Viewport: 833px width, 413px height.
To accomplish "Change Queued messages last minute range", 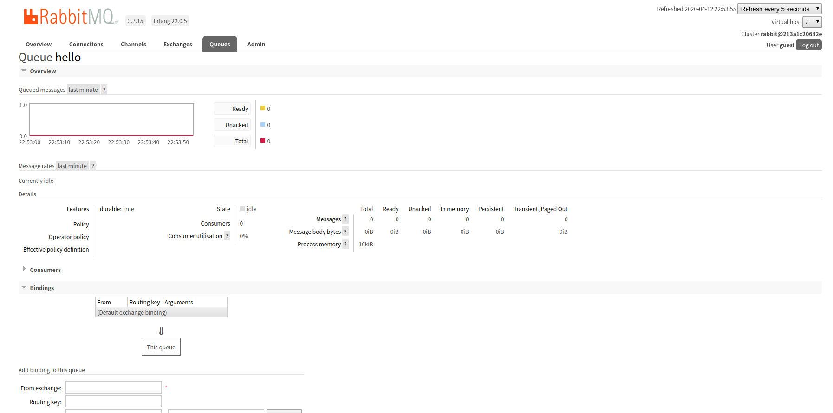I will tap(83, 90).
